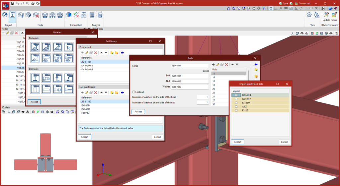Click blue import arrow in Bolts dialog
The image size is (340, 186).
[x=256, y=64]
